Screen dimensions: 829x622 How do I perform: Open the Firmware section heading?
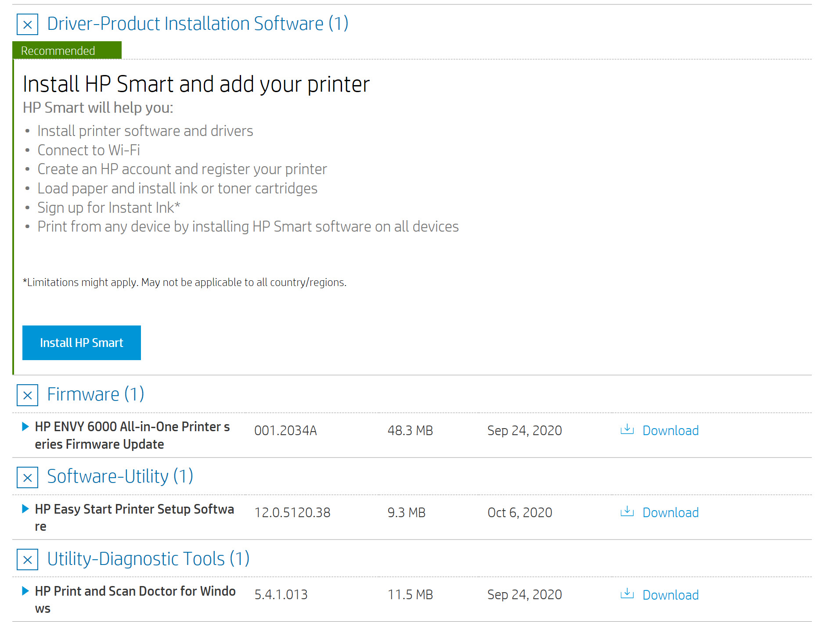coord(96,394)
